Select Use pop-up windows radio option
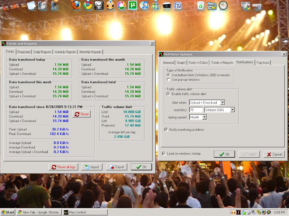Viewport: 289px width, 216px height. 169,80
